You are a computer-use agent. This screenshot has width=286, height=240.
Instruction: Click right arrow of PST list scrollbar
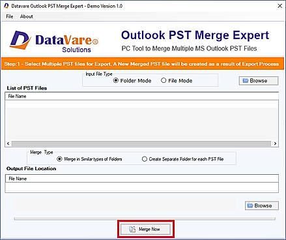click(x=275, y=143)
